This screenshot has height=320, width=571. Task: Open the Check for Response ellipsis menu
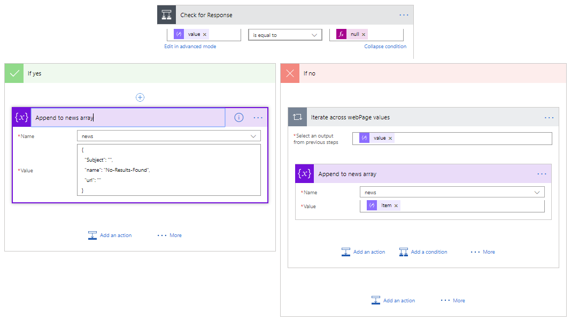click(x=404, y=15)
